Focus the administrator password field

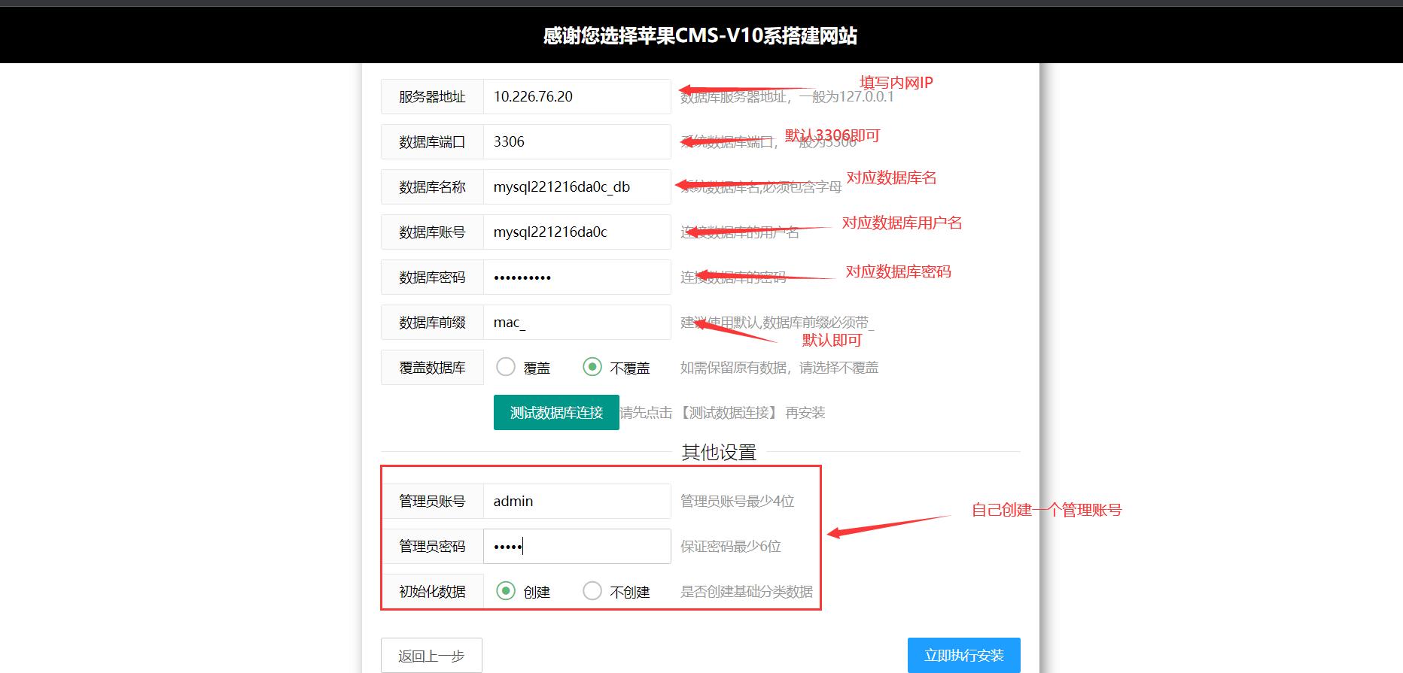point(577,546)
